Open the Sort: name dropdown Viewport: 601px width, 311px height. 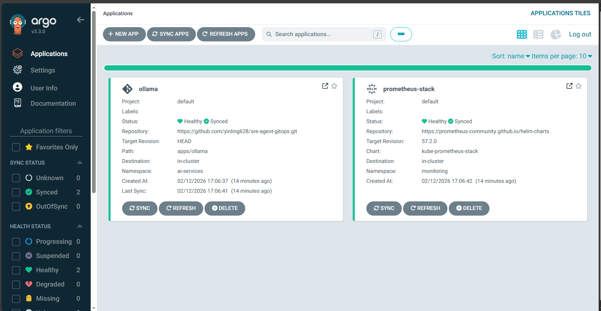click(x=511, y=56)
